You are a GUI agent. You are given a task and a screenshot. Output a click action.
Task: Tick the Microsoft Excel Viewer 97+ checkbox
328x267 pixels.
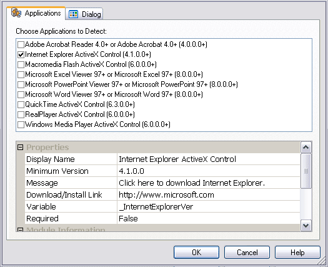click(21, 74)
